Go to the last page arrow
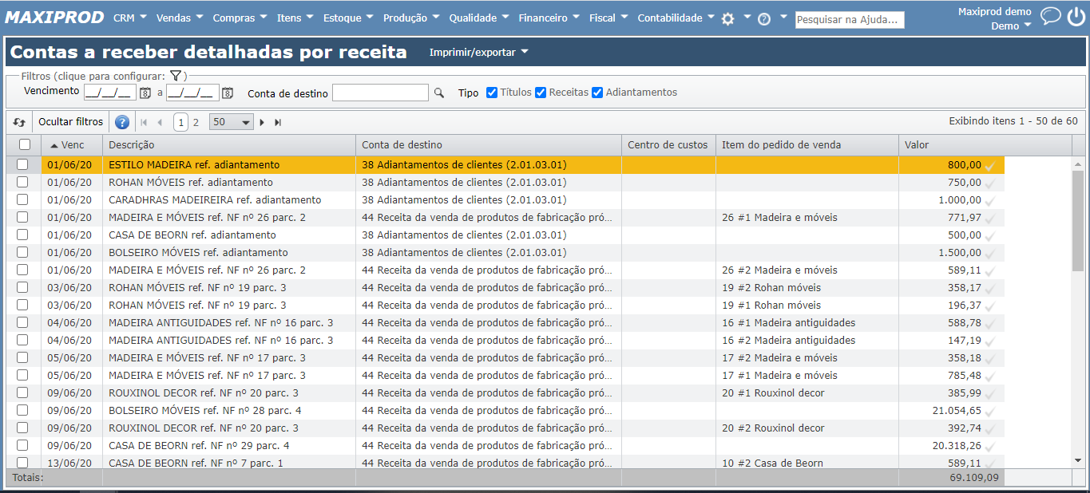 [278, 122]
